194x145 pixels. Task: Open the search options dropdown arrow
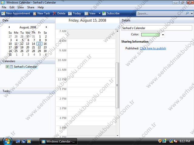click(192, 14)
